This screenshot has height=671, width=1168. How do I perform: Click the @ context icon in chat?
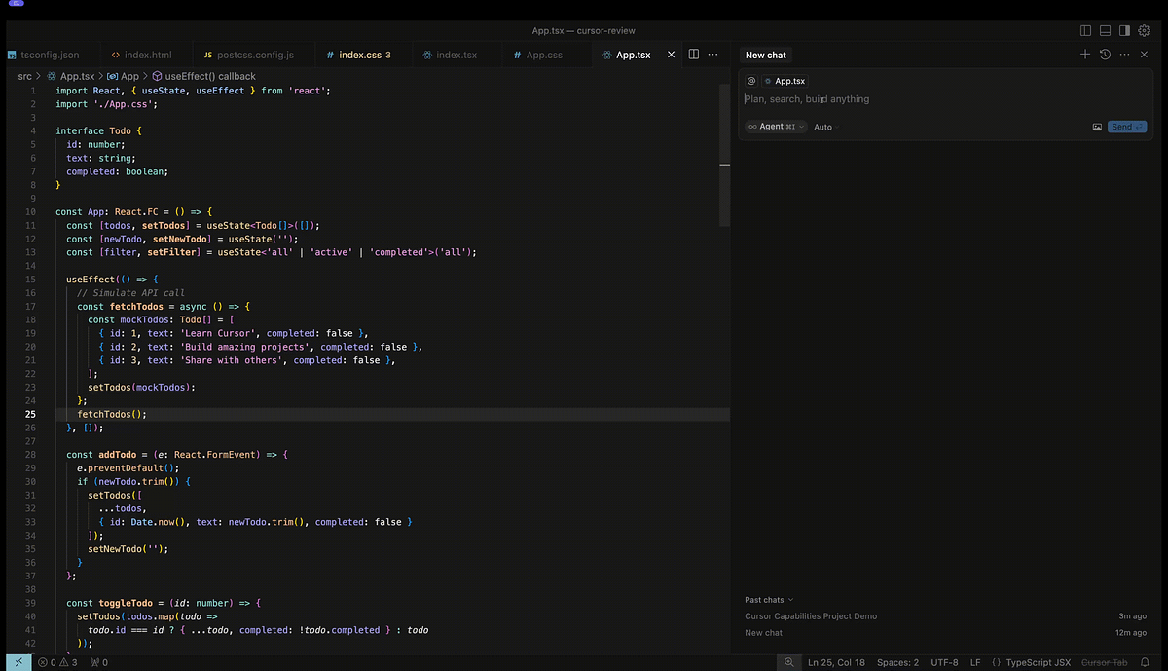pyautogui.click(x=750, y=81)
